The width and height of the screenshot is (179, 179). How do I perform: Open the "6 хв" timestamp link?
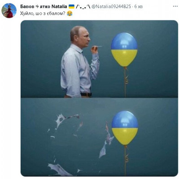click(x=139, y=6)
